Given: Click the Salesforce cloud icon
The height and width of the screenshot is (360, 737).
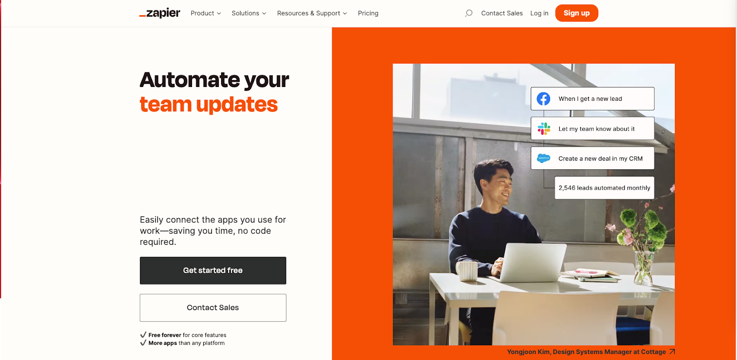Looking at the screenshot, I should (x=544, y=158).
